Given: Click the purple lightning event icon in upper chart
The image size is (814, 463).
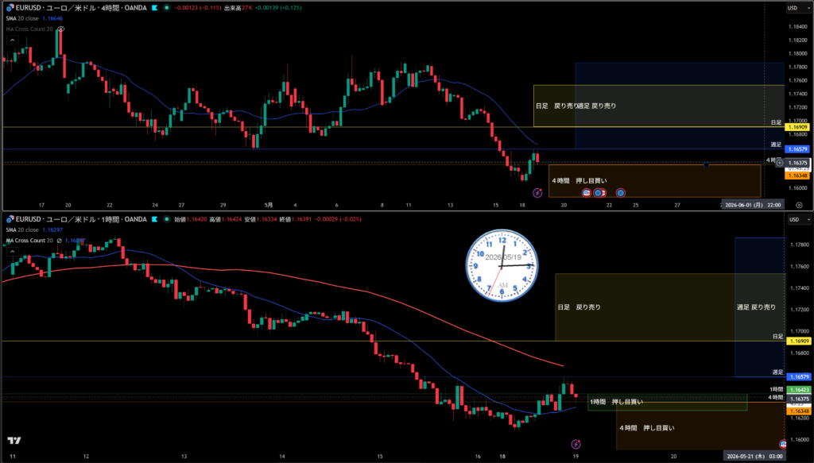Looking at the screenshot, I should (x=537, y=193).
